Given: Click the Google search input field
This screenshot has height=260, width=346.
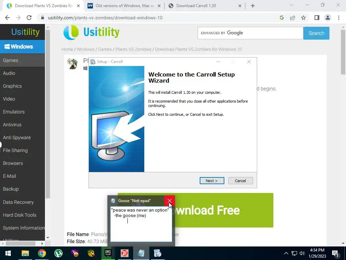Looking at the screenshot, I should click(x=250, y=33).
